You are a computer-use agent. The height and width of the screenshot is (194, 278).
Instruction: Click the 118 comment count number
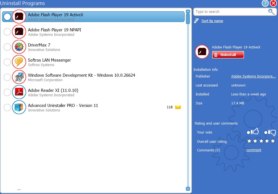pyautogui.click(x=170, y=107)
